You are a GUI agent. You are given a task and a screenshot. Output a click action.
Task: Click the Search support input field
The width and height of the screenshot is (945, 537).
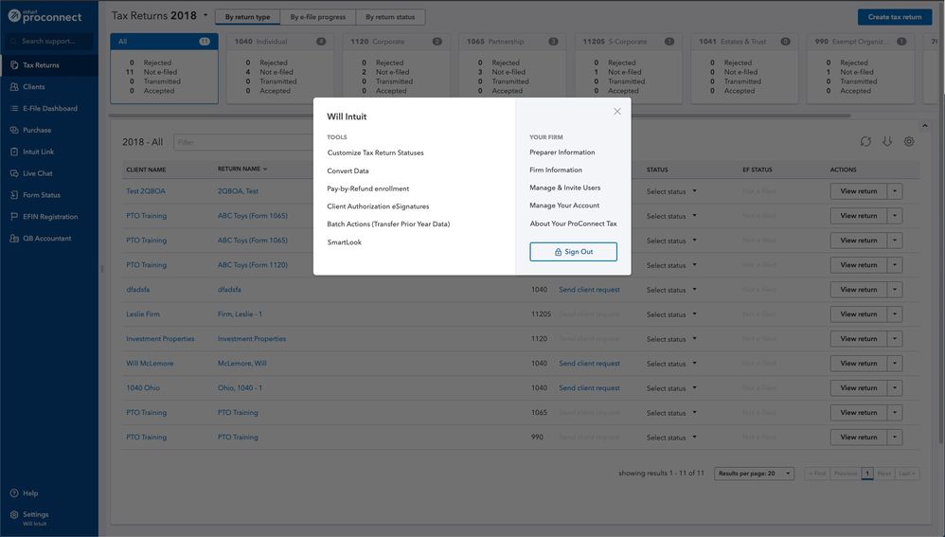coord(55,42)
